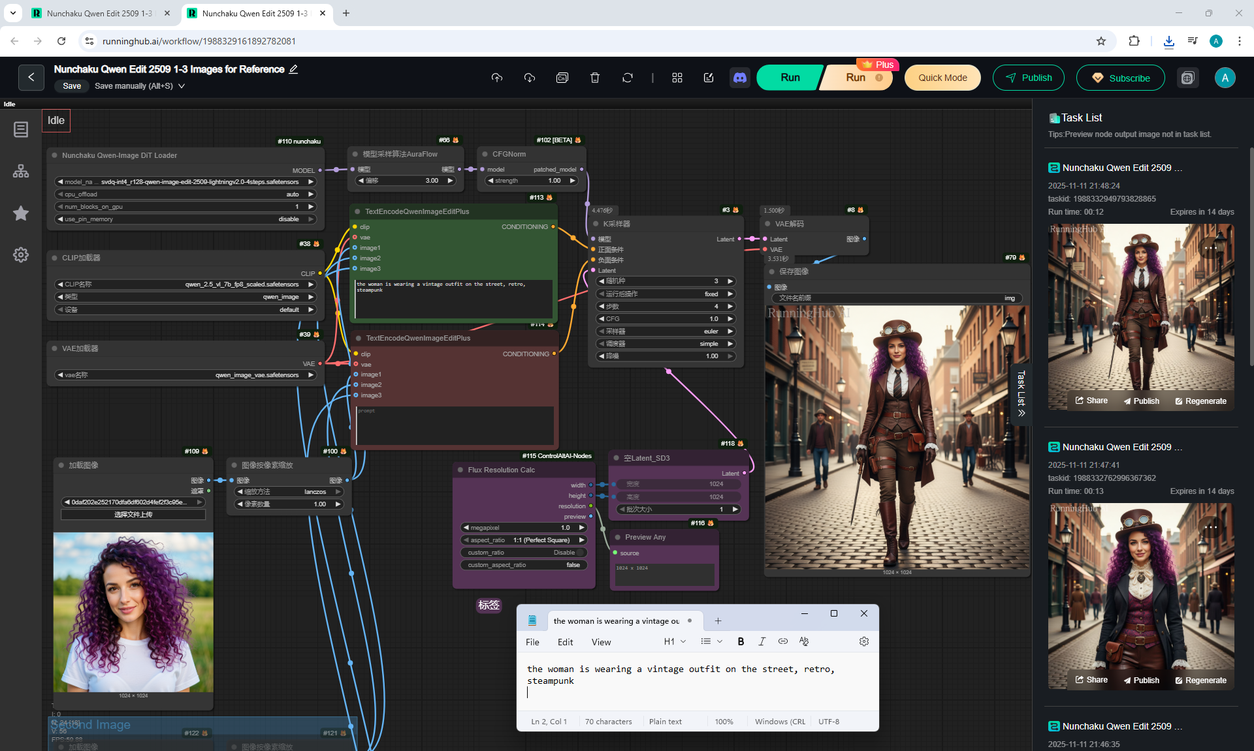Click the upload cloud icon

497,78
